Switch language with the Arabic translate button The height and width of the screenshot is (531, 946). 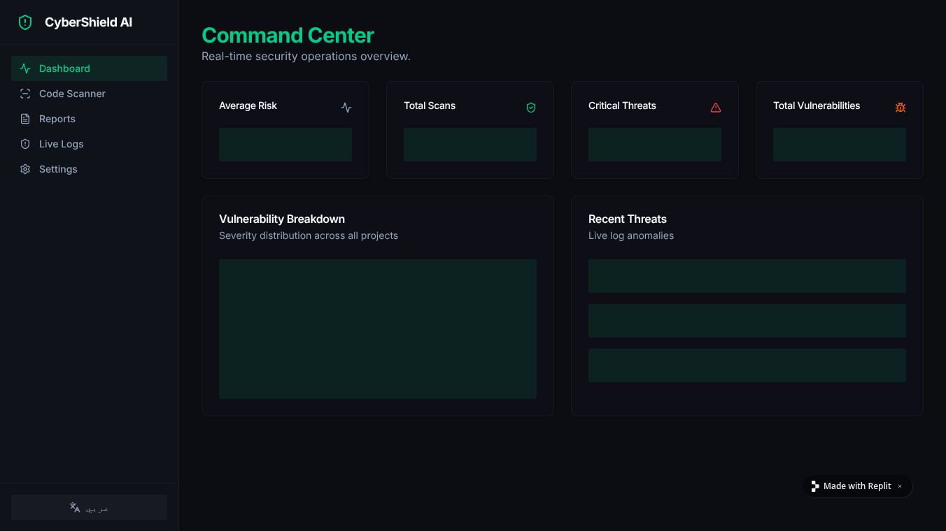point(89,507)
